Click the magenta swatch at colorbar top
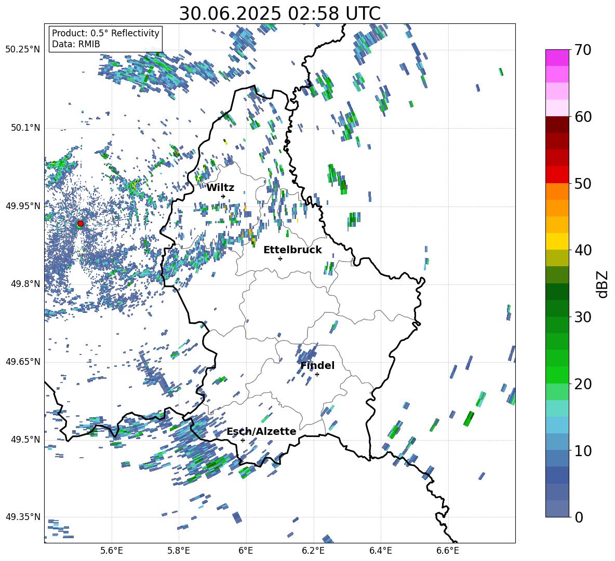The image size is (615, 561). [x=557, y=58]
